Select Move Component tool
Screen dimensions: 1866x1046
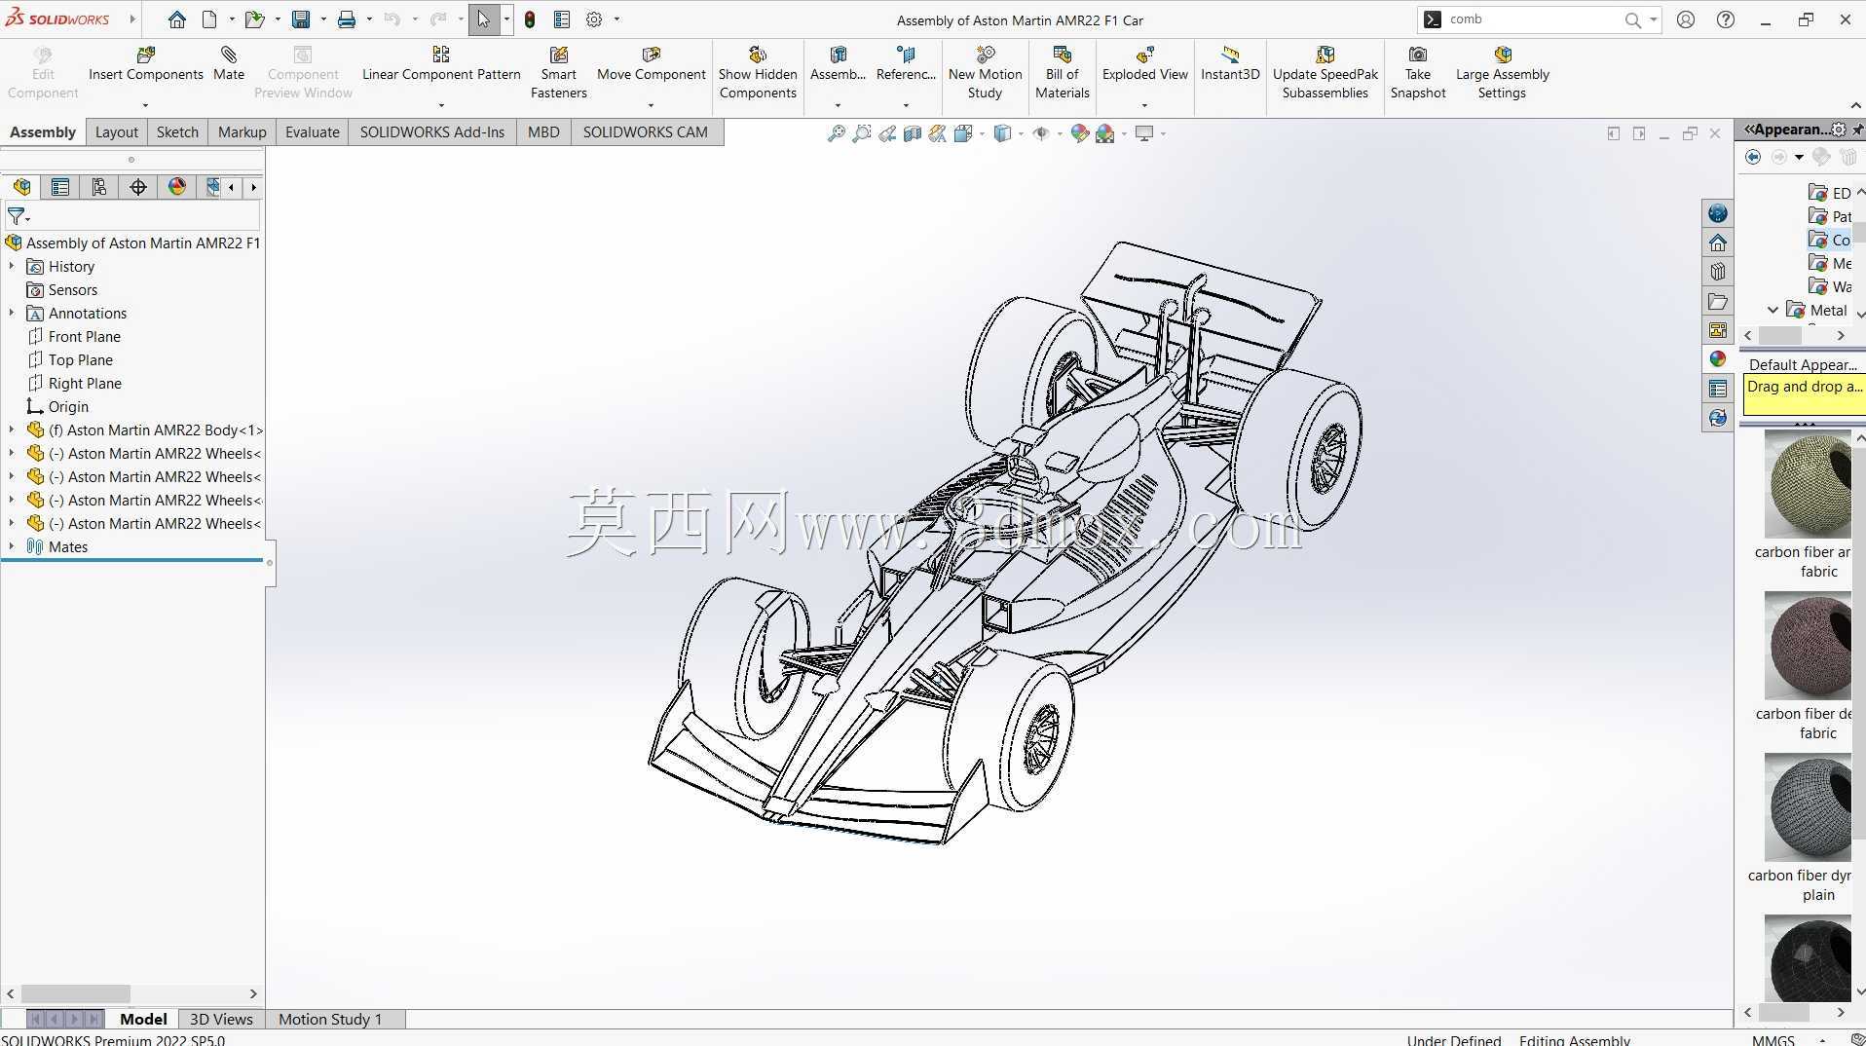click(652, 64)
